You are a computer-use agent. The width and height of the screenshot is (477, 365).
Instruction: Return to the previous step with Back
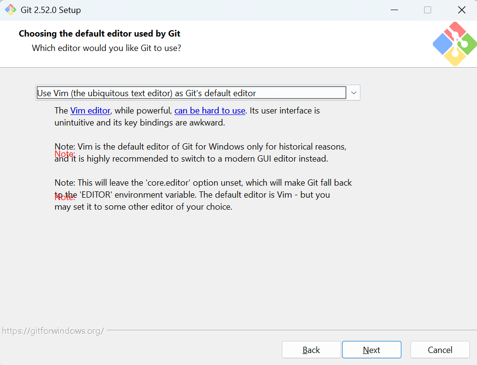point(311,350)
